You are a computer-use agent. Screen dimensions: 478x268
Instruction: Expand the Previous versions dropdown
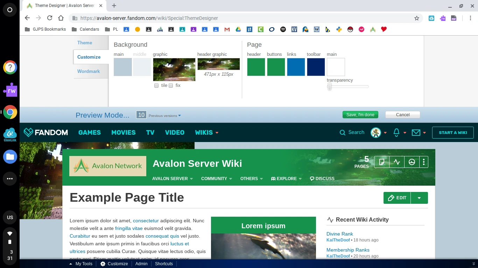164,116
